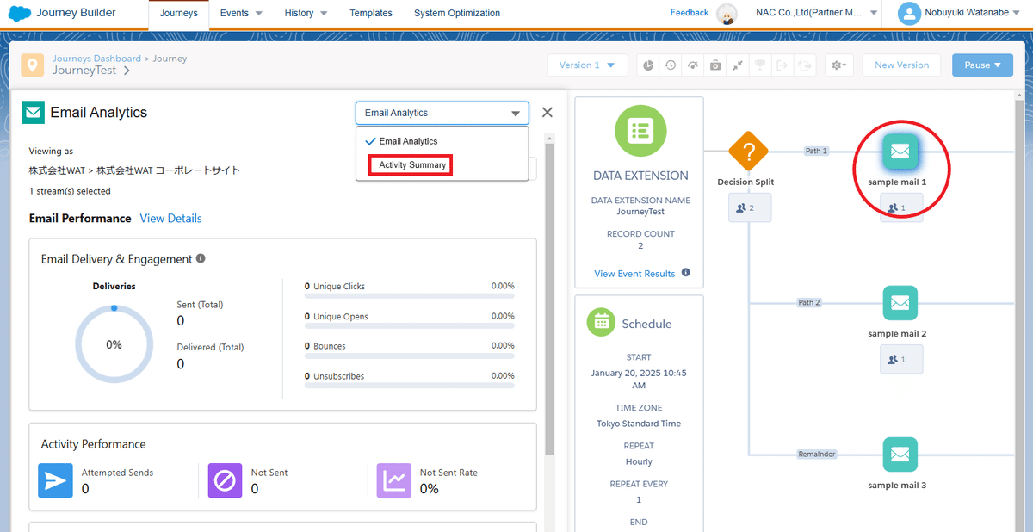Open the Email Analytics view selector combo box
1033x532 pixels.
tap(442, 113)
